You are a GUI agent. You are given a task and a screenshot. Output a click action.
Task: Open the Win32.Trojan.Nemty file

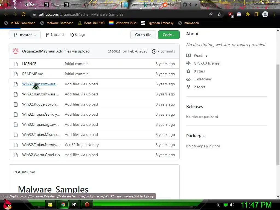[x=41, y=145]
